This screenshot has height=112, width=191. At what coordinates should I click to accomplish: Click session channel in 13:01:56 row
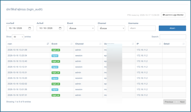(79, 89)
